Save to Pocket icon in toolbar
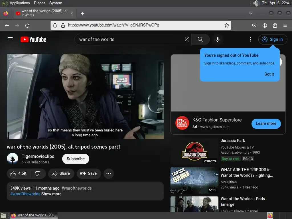Image resolution: width=292 pixels, height=219 pixels. (254, 25)
